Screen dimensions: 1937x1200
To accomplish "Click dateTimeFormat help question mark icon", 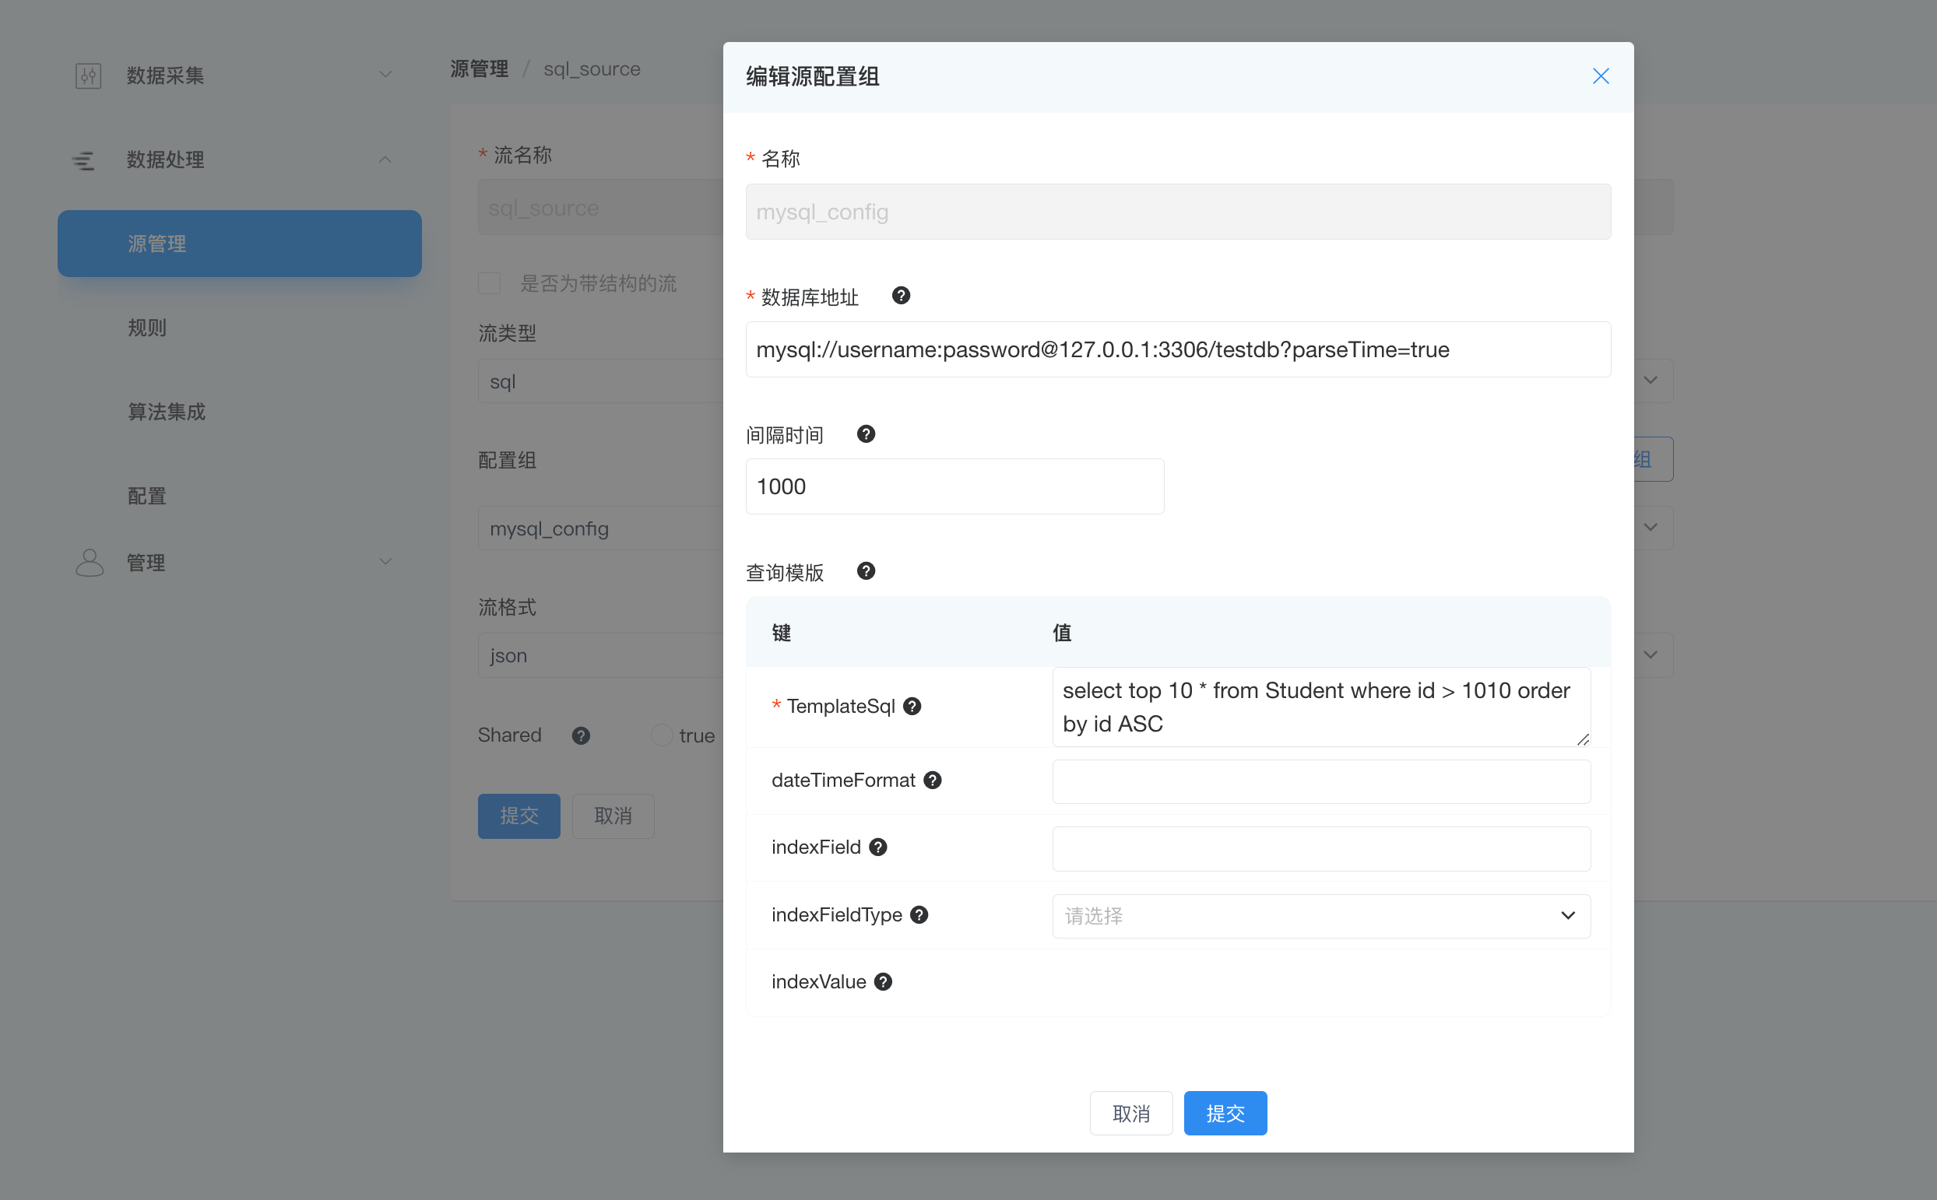I will [933, 781].
